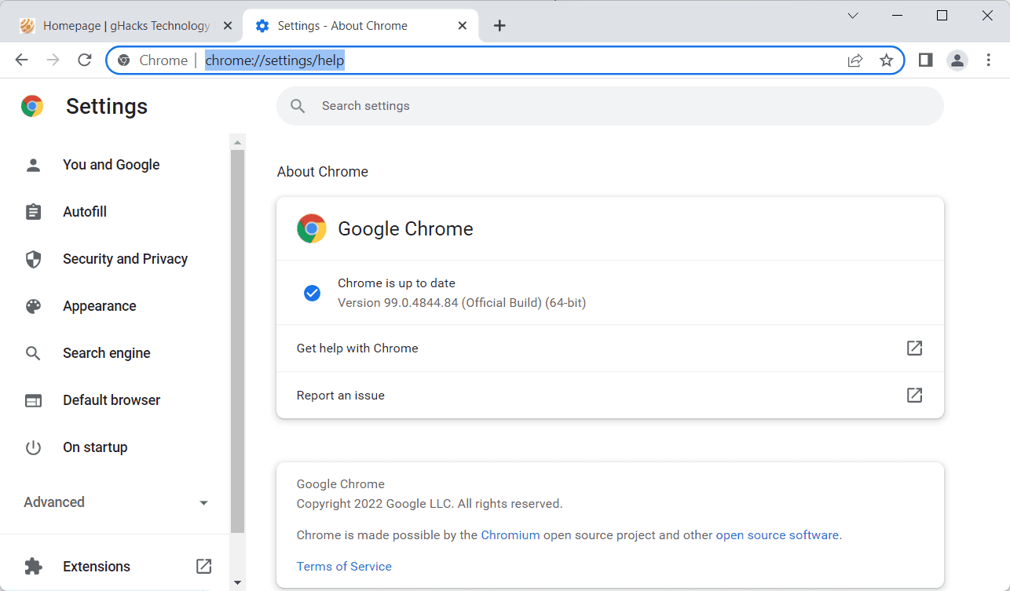The height and width of the screenshot is (591, 1010).
Task: Click the Extensions puzzle piece icon
Action: (33, 567)
